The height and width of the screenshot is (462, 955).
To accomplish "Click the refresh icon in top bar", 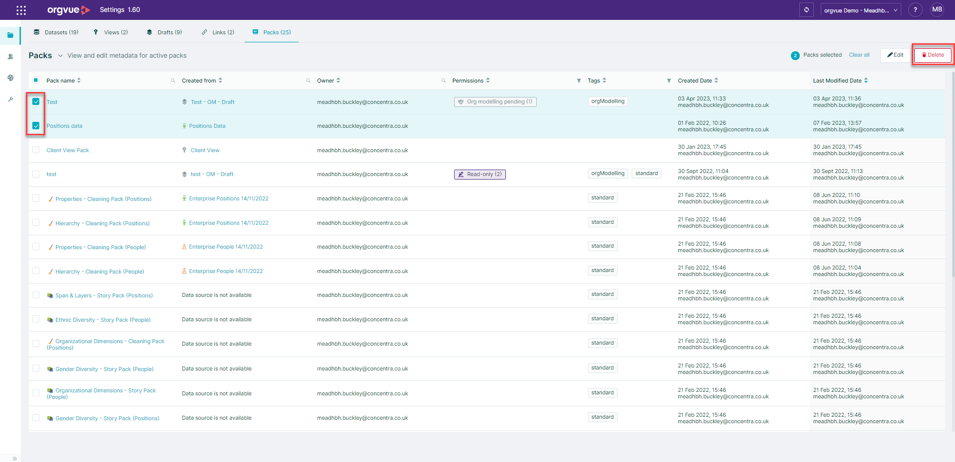I will [x=806, y=10].
